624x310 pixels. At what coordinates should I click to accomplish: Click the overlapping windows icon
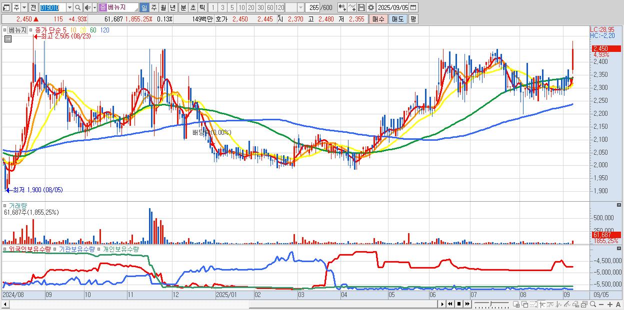click(x=524, y=304)
